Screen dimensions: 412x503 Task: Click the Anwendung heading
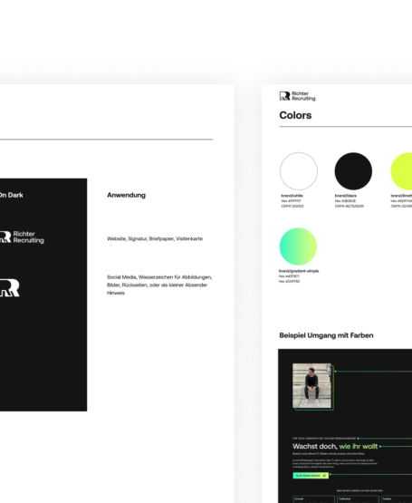tap(126, 195)
